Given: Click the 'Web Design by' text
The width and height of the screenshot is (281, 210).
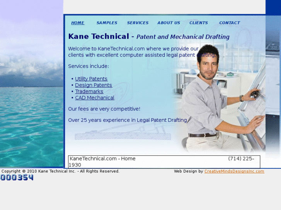Looking at the screenshot, I should [189, 171].
